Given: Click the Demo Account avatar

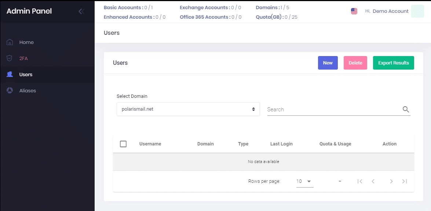Looking at the screenshot, I should (x=417, y=11).
